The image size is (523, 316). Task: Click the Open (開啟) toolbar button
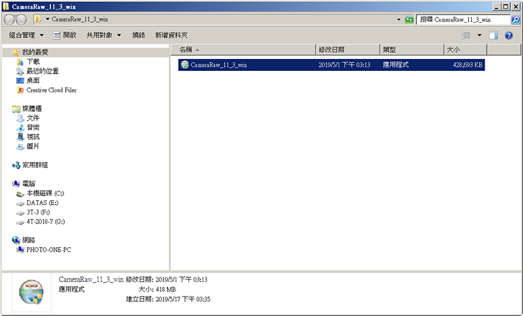66,35
